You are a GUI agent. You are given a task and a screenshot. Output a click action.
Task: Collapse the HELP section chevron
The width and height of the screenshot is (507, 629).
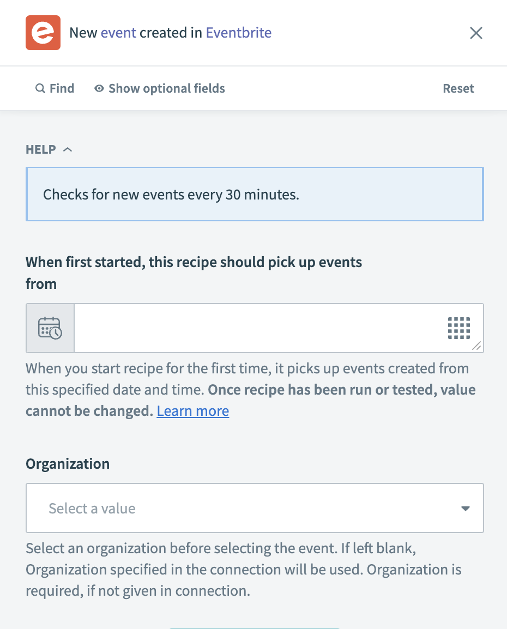(67, 149)
